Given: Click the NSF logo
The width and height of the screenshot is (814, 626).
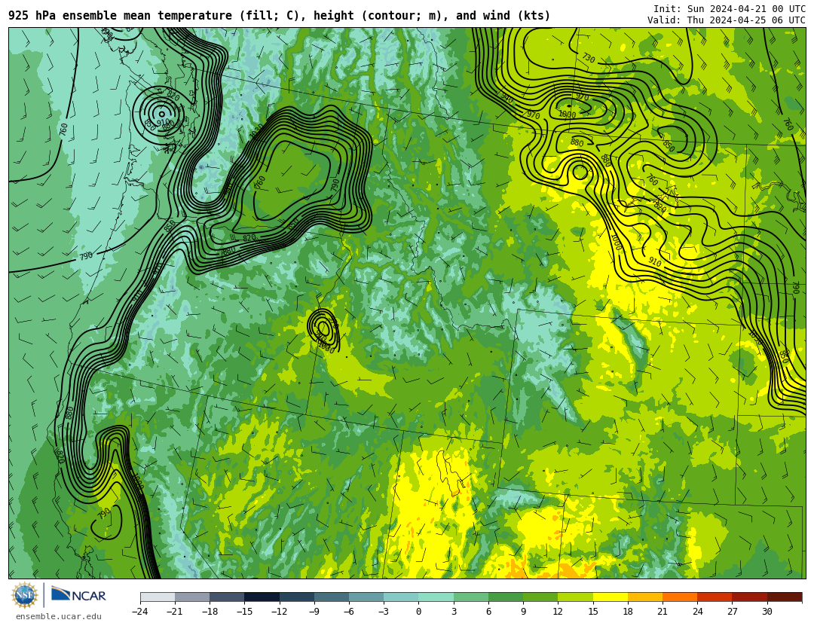Looking at the screenshot, I should 25,595.
